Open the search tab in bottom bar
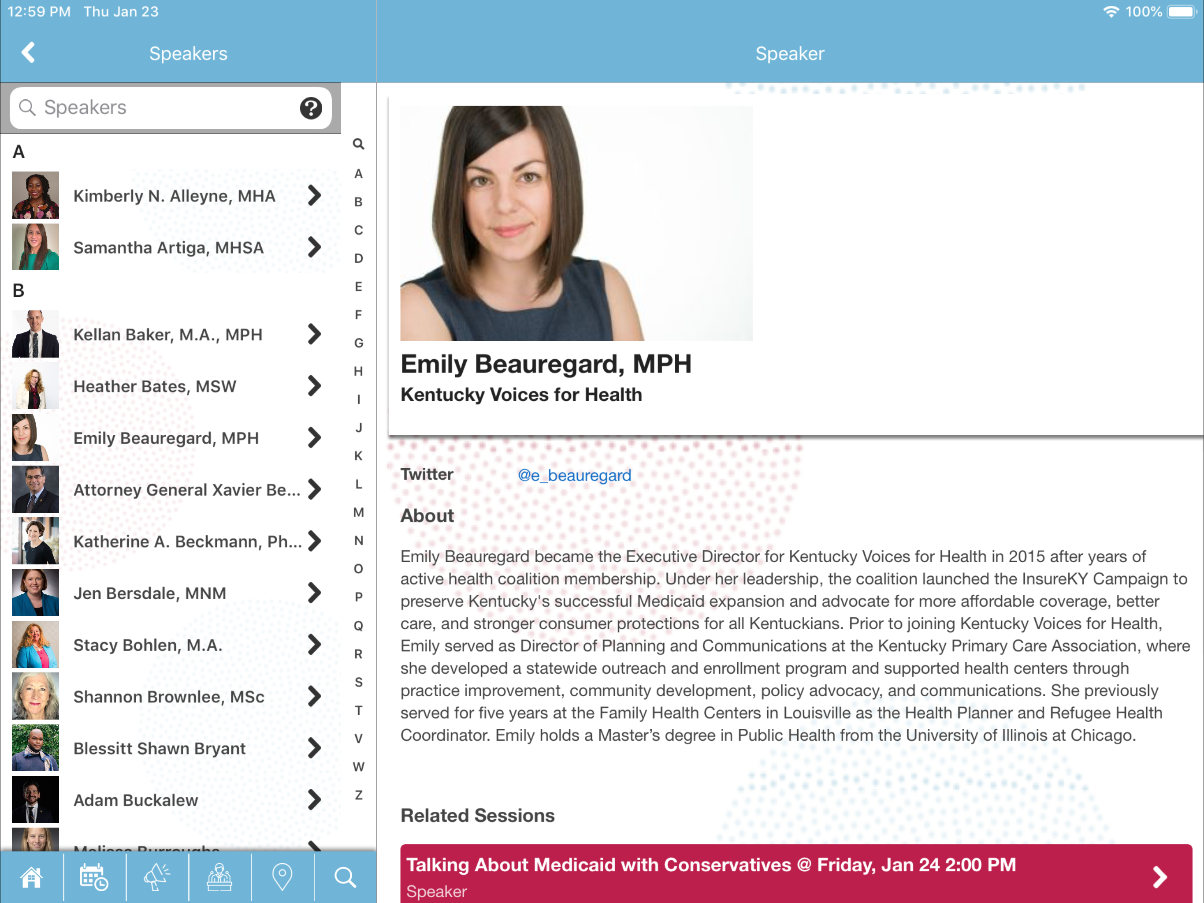The image size is (1204, 903). [x=345, y=877]
